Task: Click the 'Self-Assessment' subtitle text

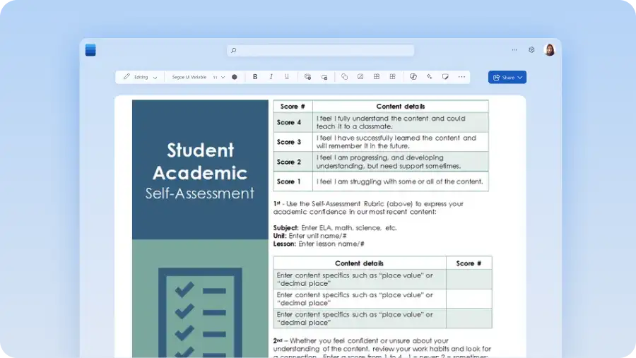Action: tap(200, 193)
